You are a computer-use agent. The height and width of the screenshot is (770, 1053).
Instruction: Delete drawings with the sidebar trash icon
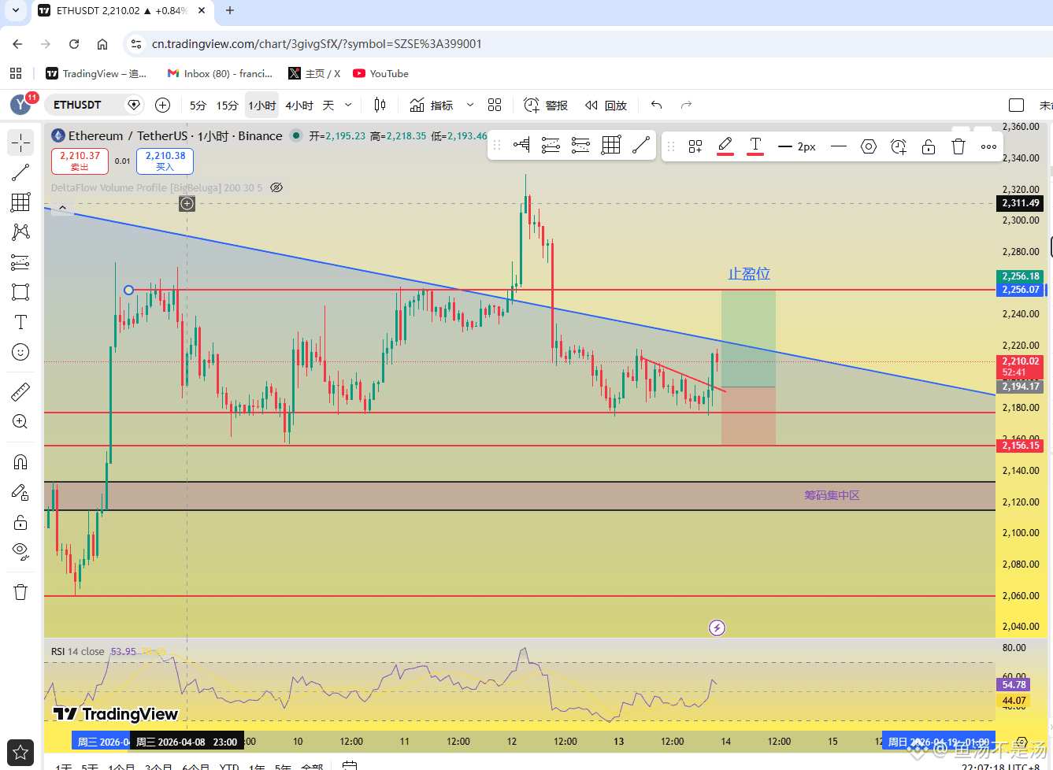(20, 592)
